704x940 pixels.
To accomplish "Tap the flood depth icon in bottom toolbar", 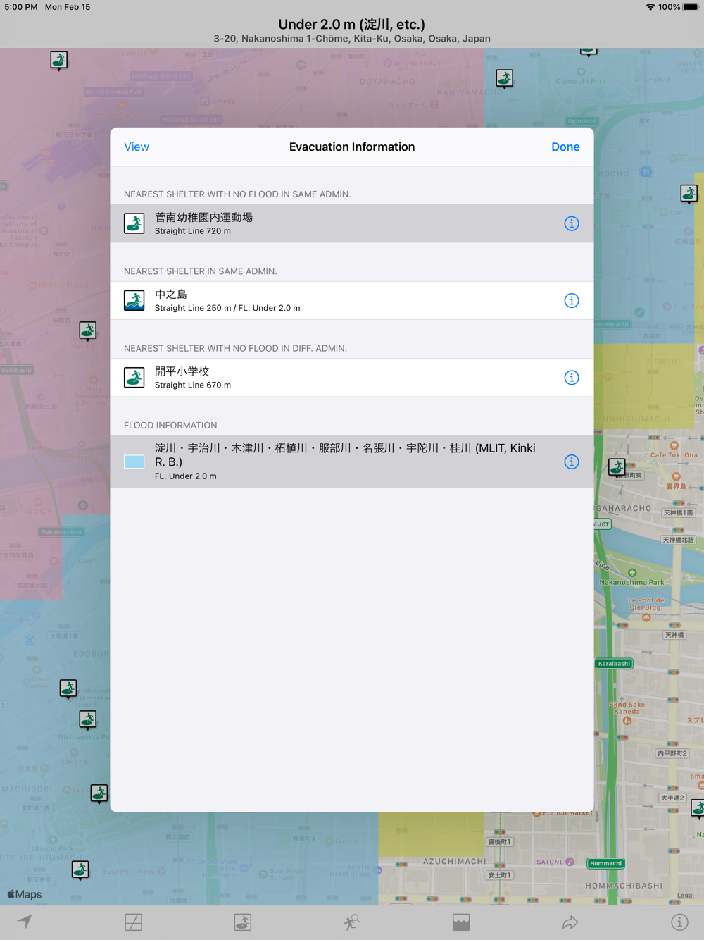I will (x=461, y=922).
